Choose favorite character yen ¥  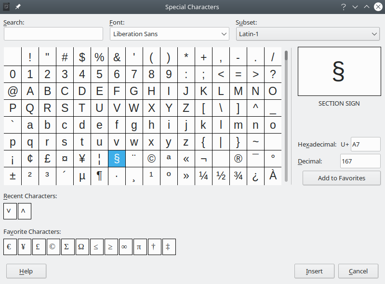point(25,247)
